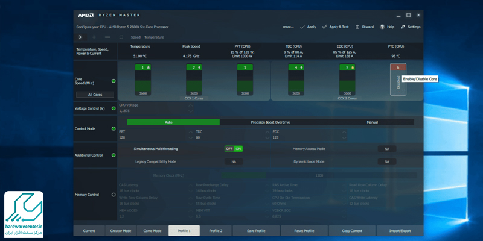Enable the Memory Control indicator

pos(114,195)
